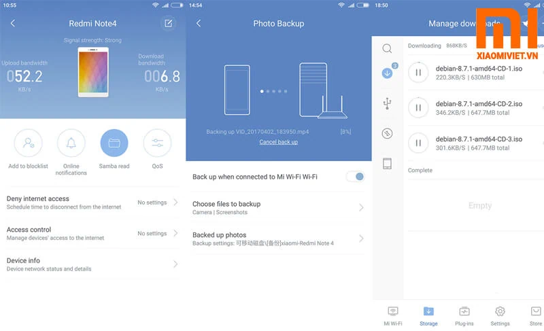Open Choose files to backup row
The width and height of the screenshot is (544, 331).
(279, 207)
